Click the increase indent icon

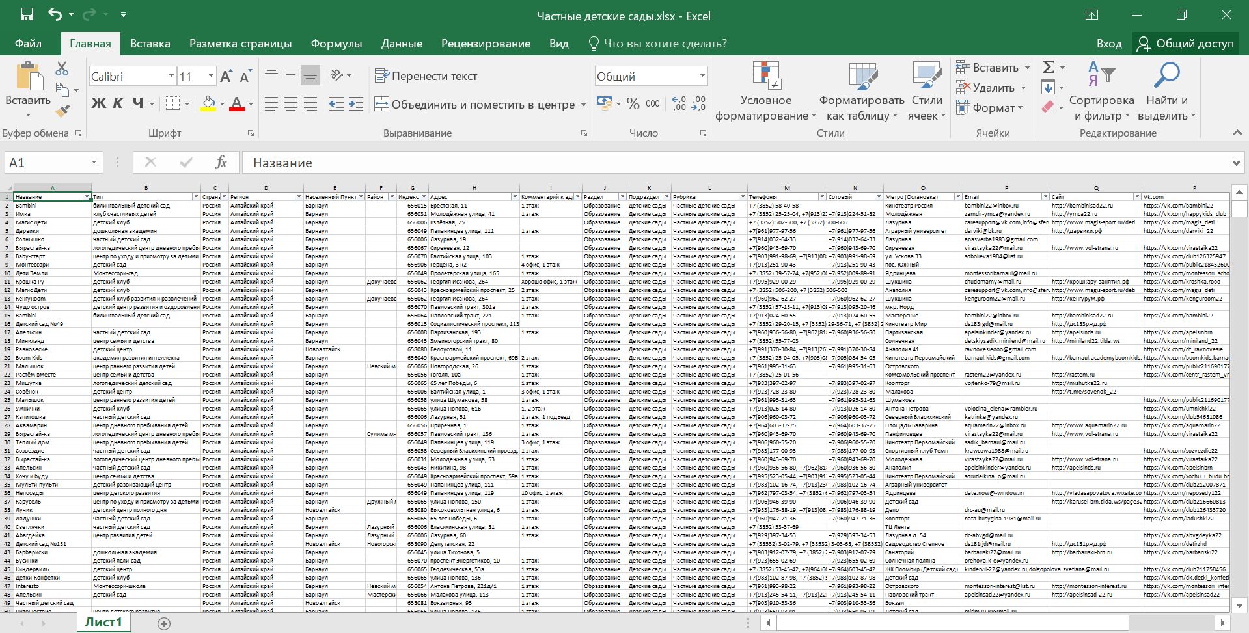356,104
